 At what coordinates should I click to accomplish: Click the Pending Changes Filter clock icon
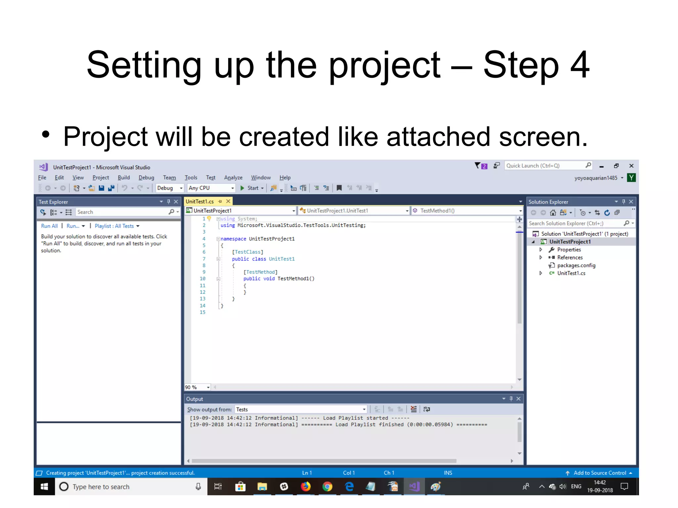point(583,213)
